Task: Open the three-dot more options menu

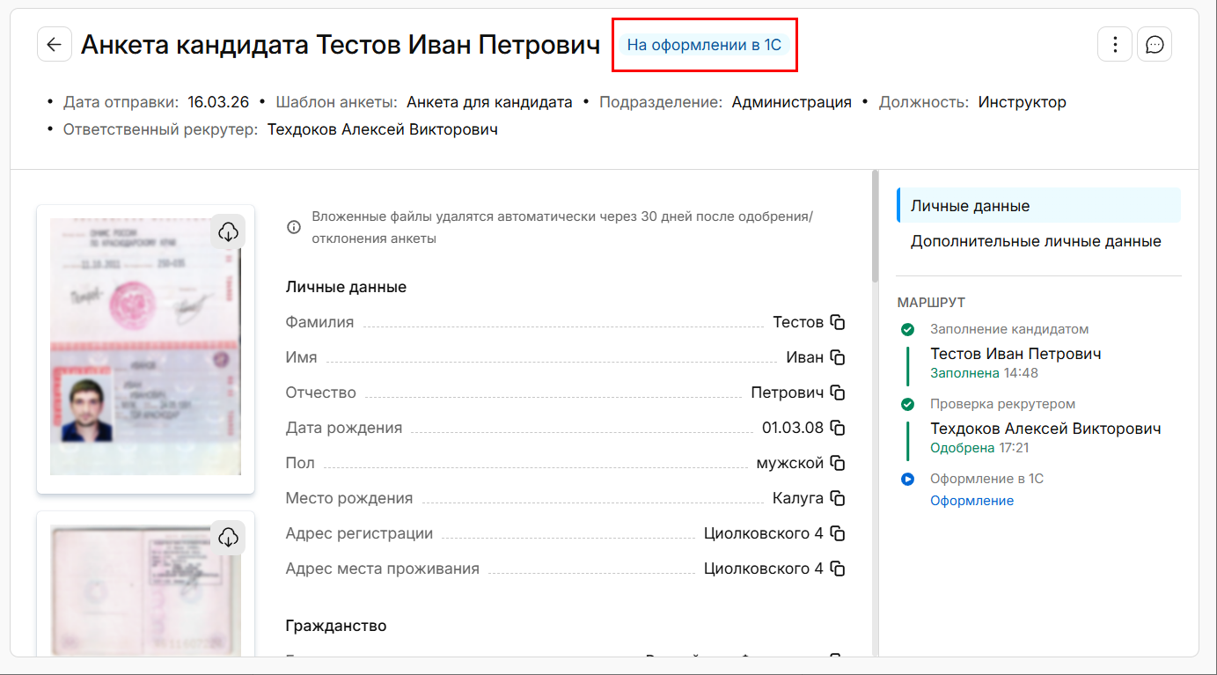Action: (x=1115, y=44)
